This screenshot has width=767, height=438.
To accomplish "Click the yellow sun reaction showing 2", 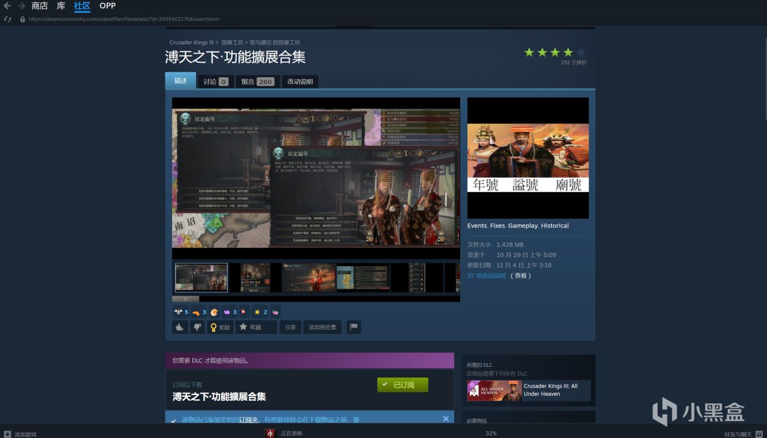I will (260, 312).
